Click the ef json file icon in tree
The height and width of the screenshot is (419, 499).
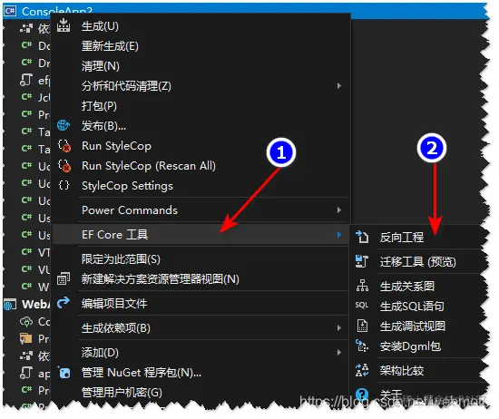click(x=25, y=80)
